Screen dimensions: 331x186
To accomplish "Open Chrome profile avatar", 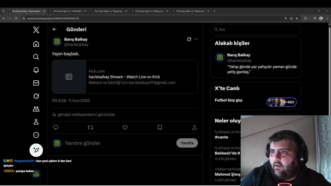I will click(x=321, y=18).
